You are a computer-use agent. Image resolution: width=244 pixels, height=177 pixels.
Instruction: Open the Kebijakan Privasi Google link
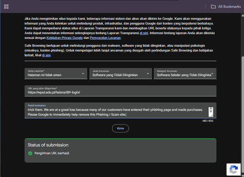[64, 38]
